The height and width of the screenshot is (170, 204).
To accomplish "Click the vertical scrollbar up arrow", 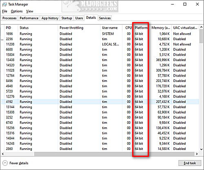I will coord(202,27).
